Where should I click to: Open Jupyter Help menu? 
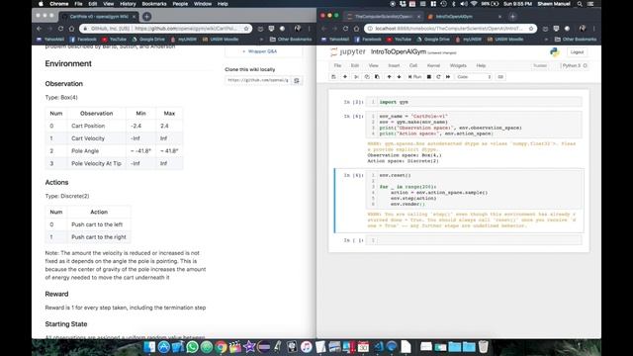click(x=481, y=65)
